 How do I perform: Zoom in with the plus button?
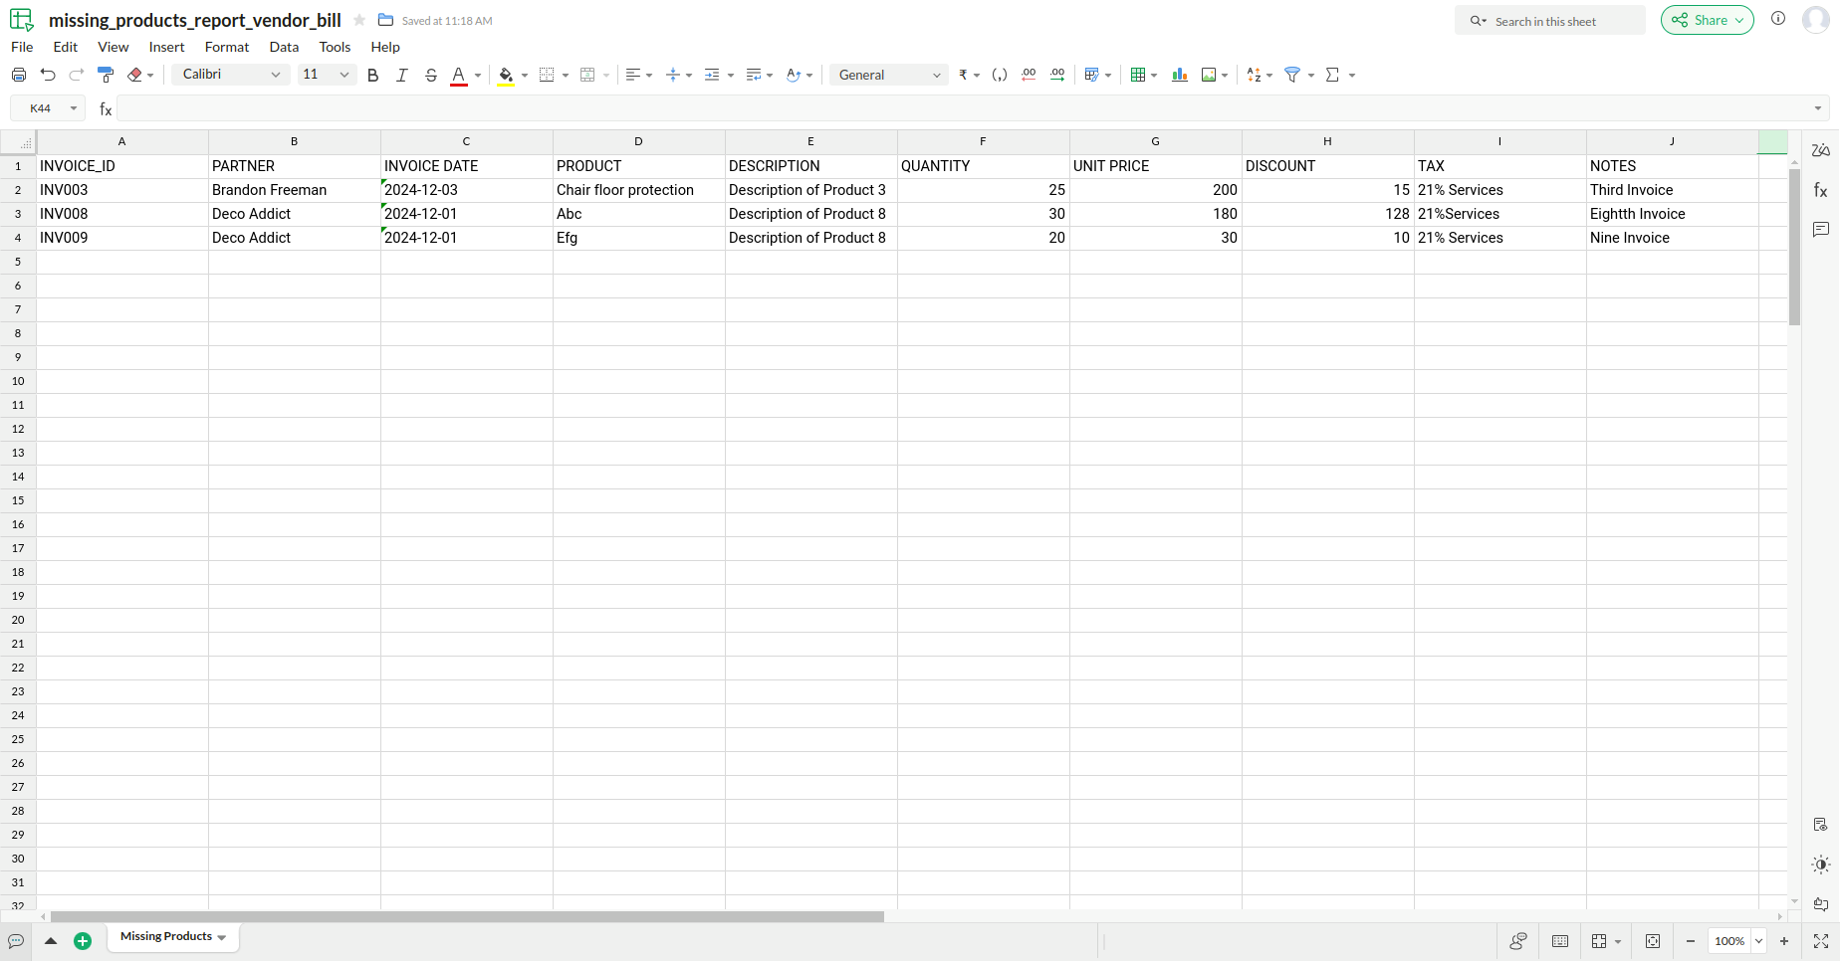click(x=1784, y=941)
